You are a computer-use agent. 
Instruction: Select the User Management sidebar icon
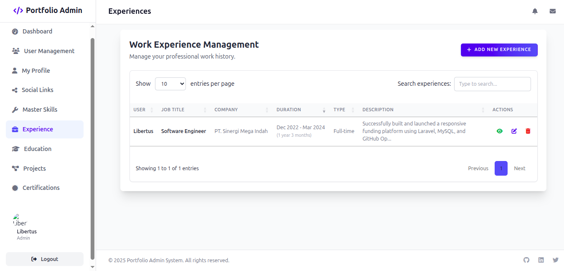[x=15, y=51]
